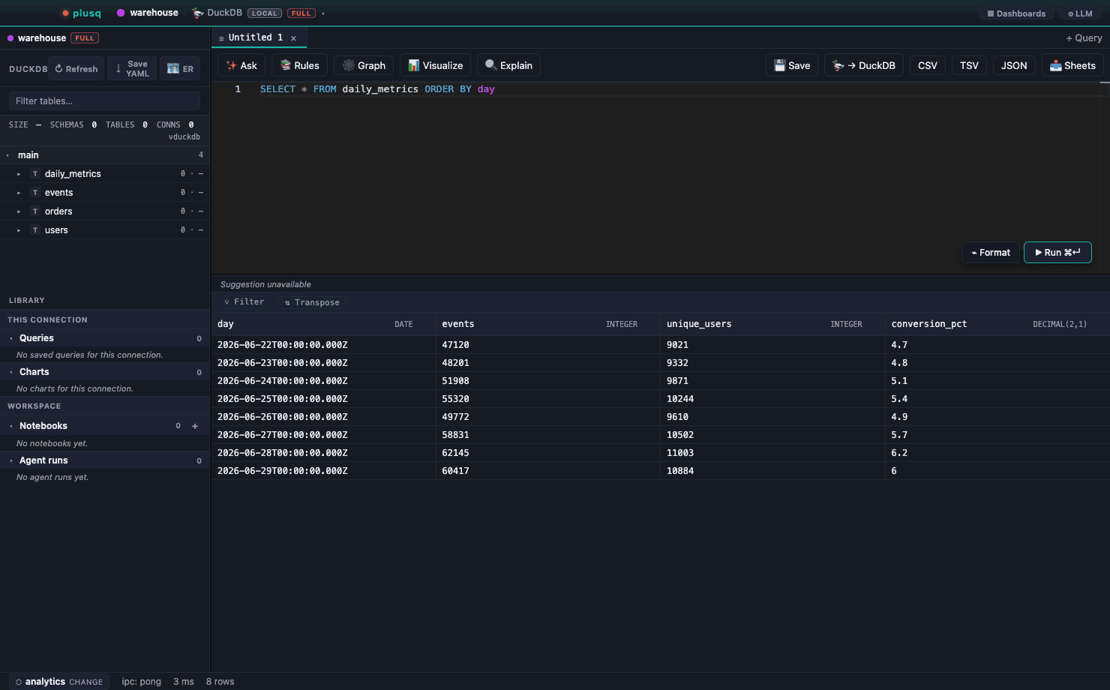The image size is (1110, 690).
Task: Add a new Query tab
Action: point(1084,37)
